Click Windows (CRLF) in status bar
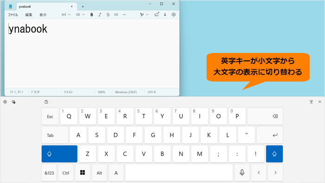Viewport: 325px width, 183px height. [126, 92]
